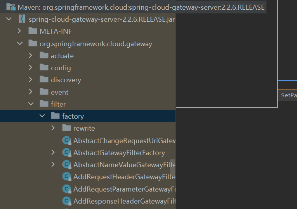297x209 pixels.
Task: Expand the actuate package
Action: [31, 55]
